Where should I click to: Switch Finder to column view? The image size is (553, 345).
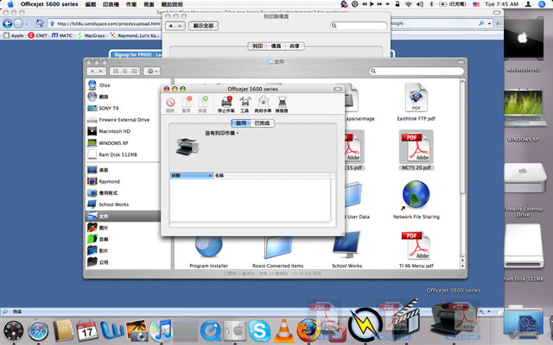135,71
